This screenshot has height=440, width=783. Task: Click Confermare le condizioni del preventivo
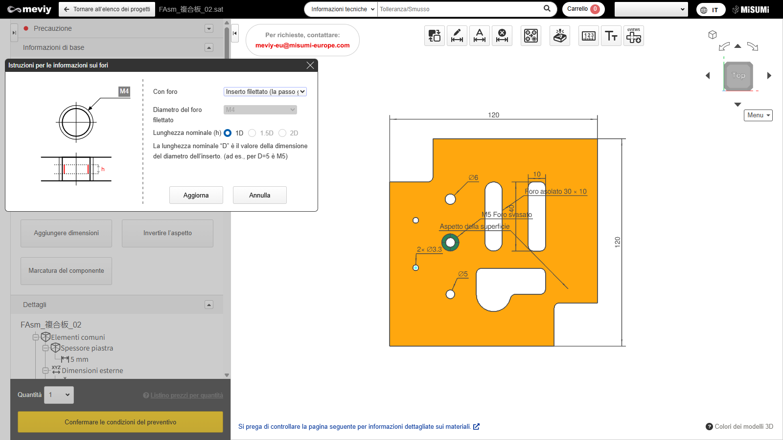(120, 422)
